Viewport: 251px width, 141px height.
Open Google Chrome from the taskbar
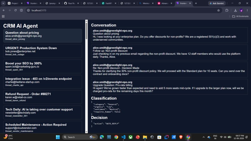click(116, 137)
